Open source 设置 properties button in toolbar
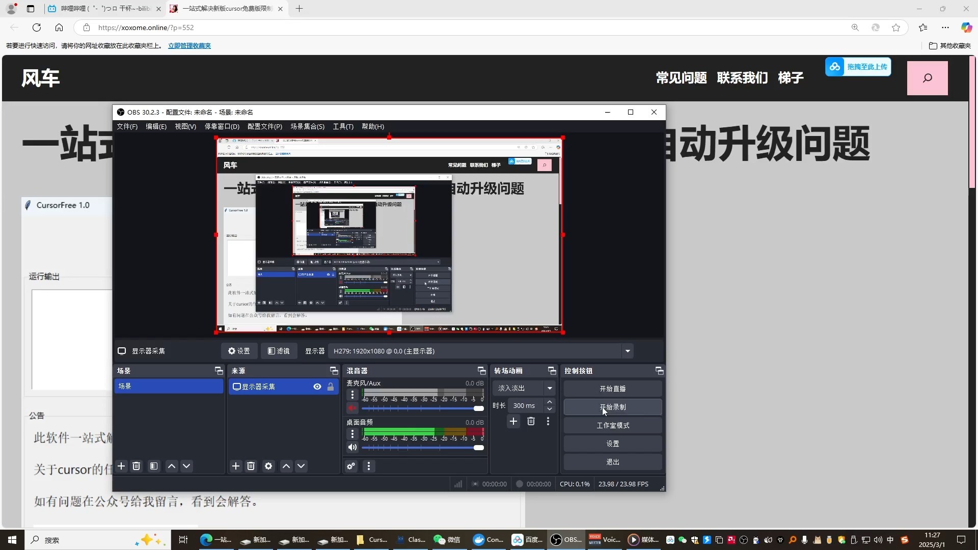 click(239, 351)
